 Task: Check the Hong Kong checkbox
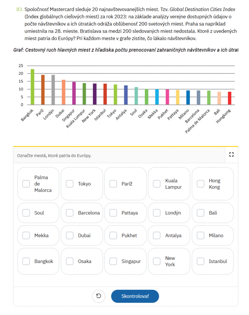pyautogui.click(x=200, y=184)
